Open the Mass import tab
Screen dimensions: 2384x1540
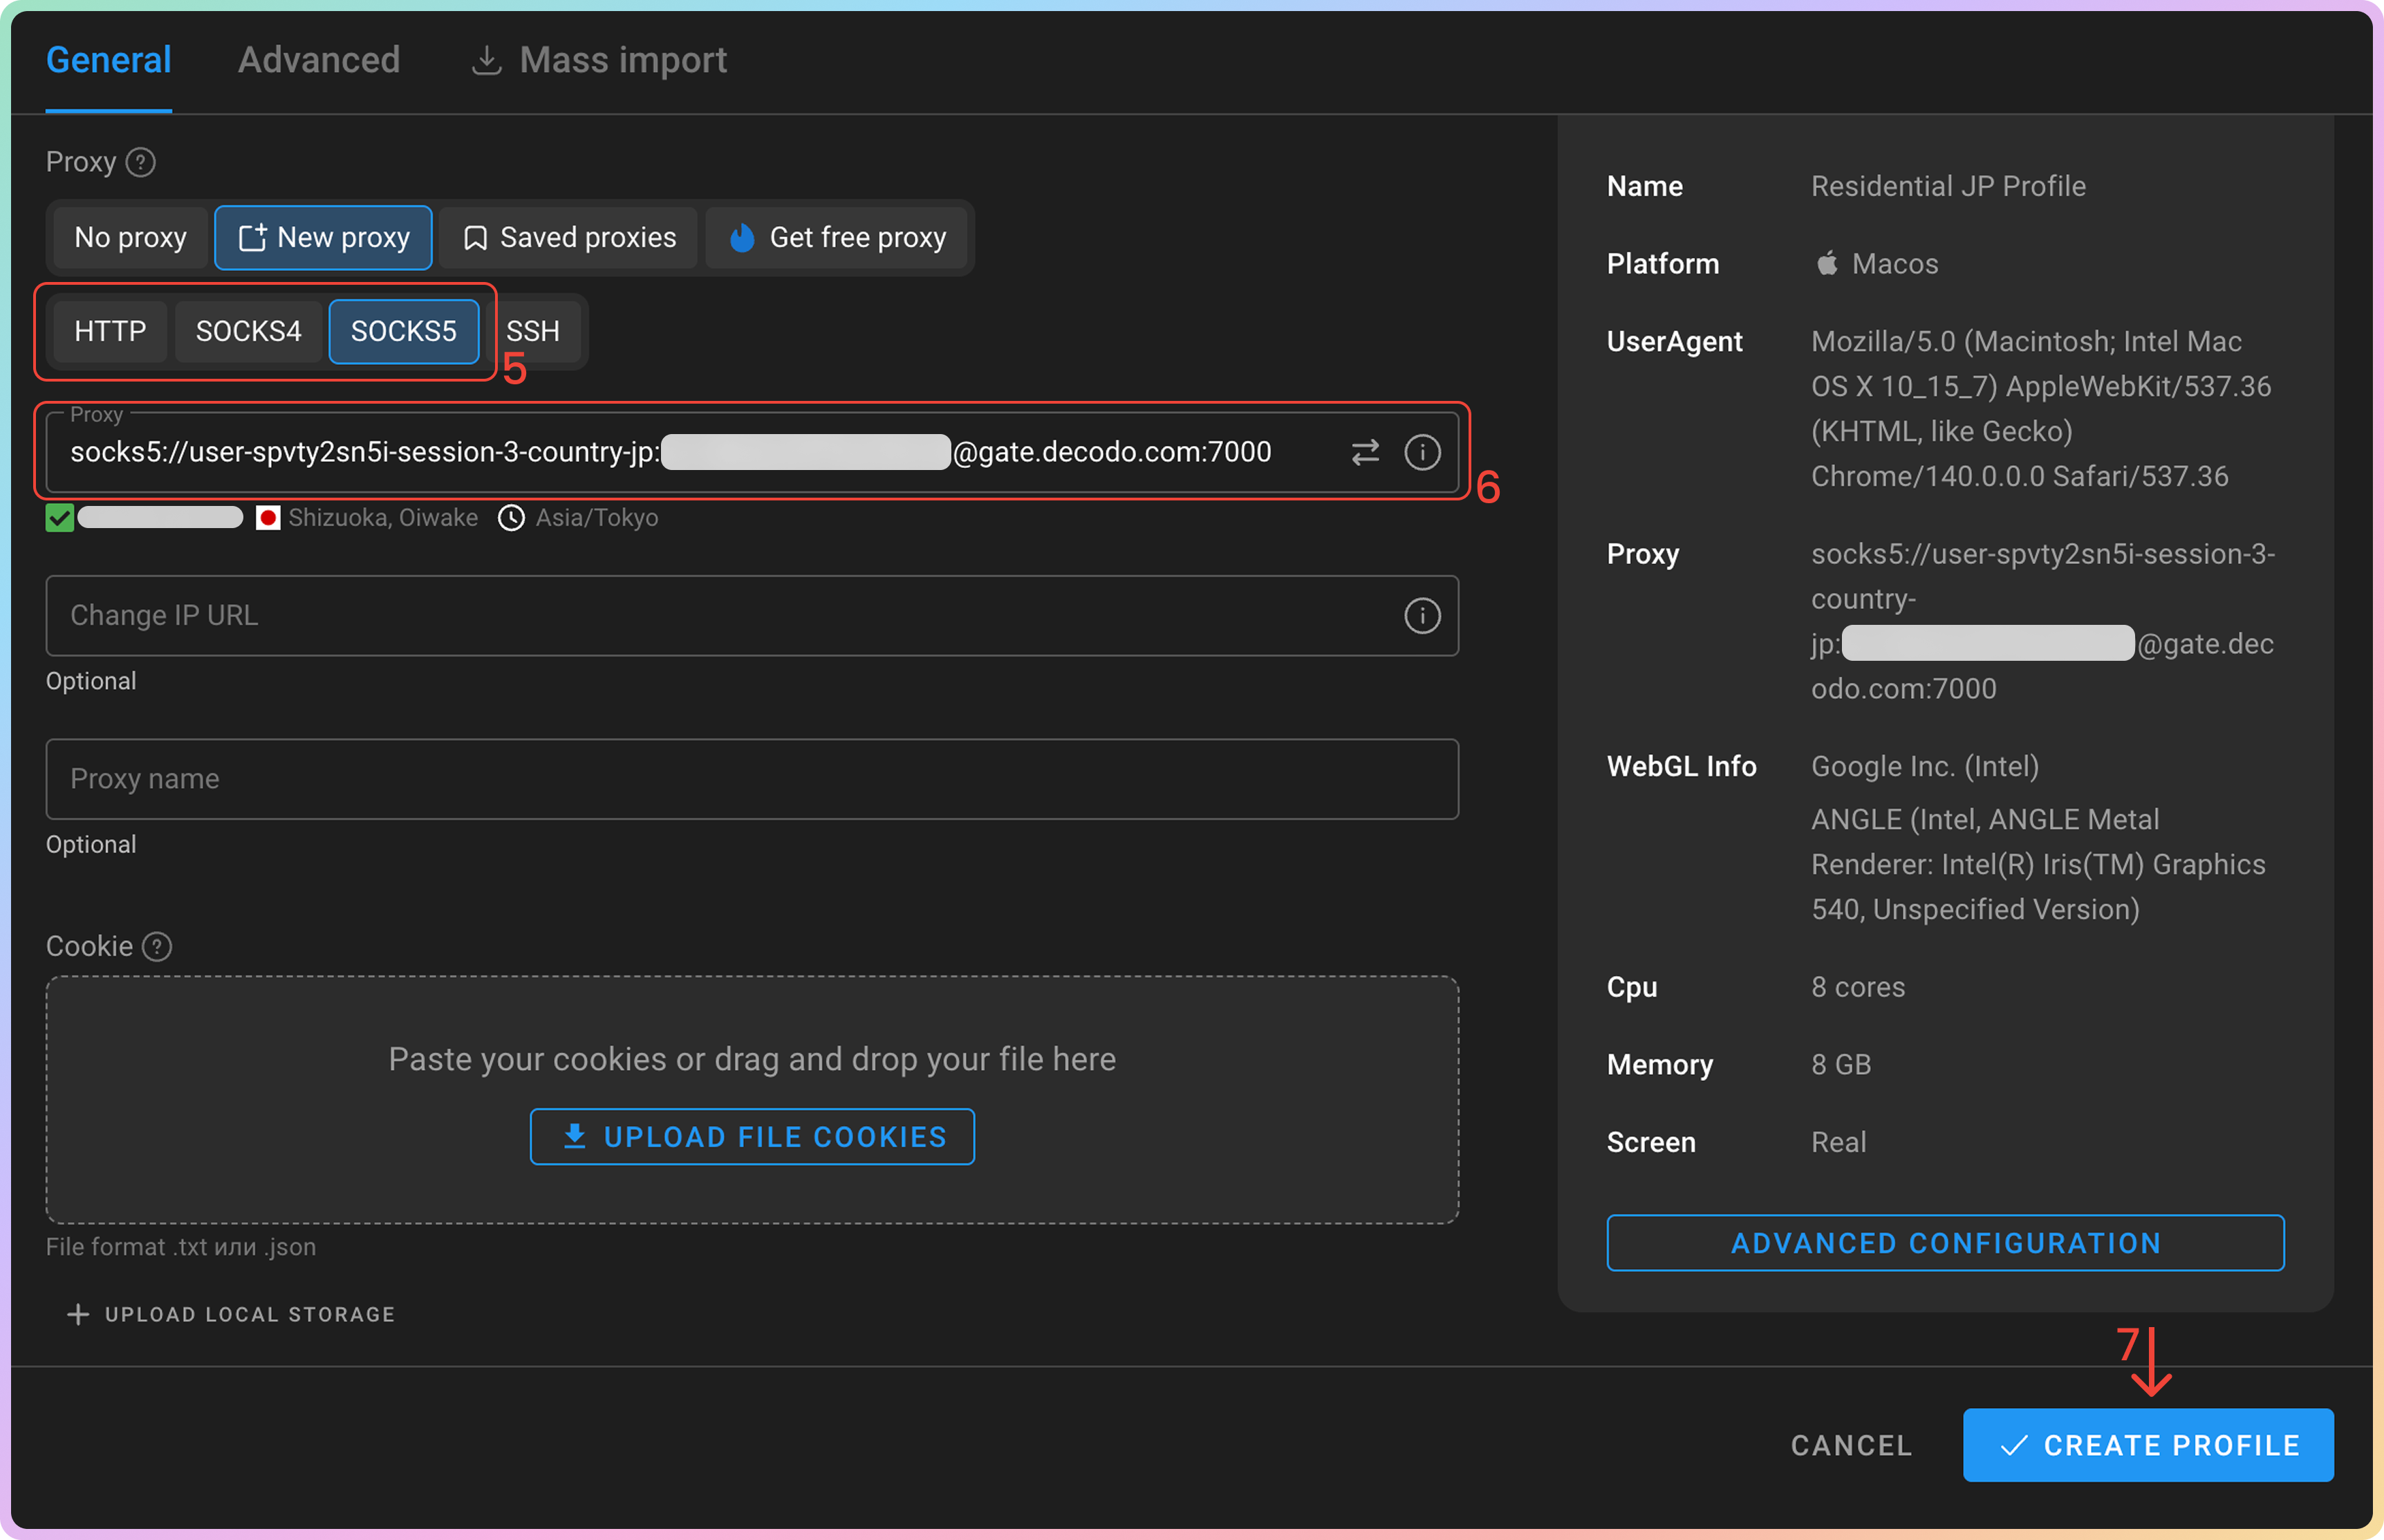point(599,60)
